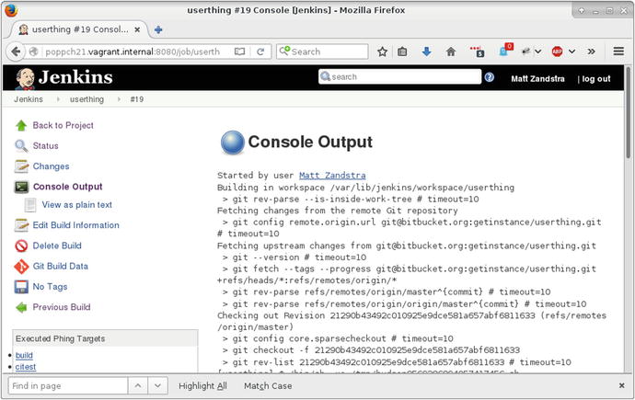The height and width of the screenshot is (400, 635).
Task: Click the Edit Build Information notepad icon
Action: tap(21, 225)
